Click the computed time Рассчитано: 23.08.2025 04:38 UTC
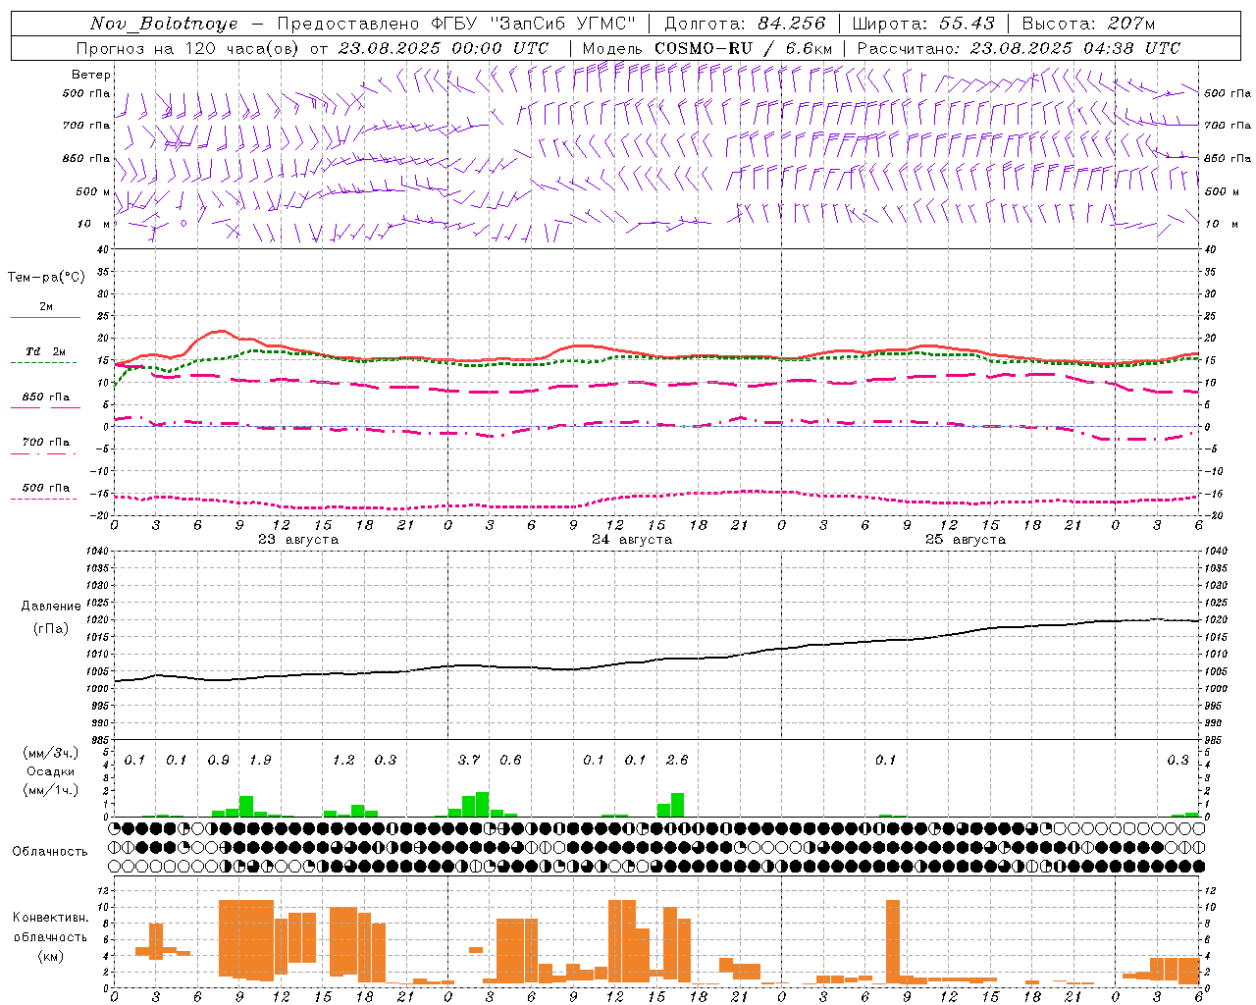 tap(1020, 48)
